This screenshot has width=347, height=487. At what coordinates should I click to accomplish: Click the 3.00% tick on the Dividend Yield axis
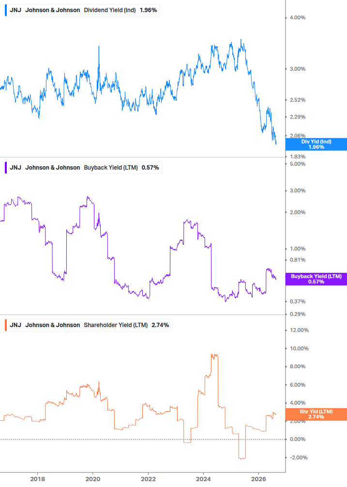(298, 69)
